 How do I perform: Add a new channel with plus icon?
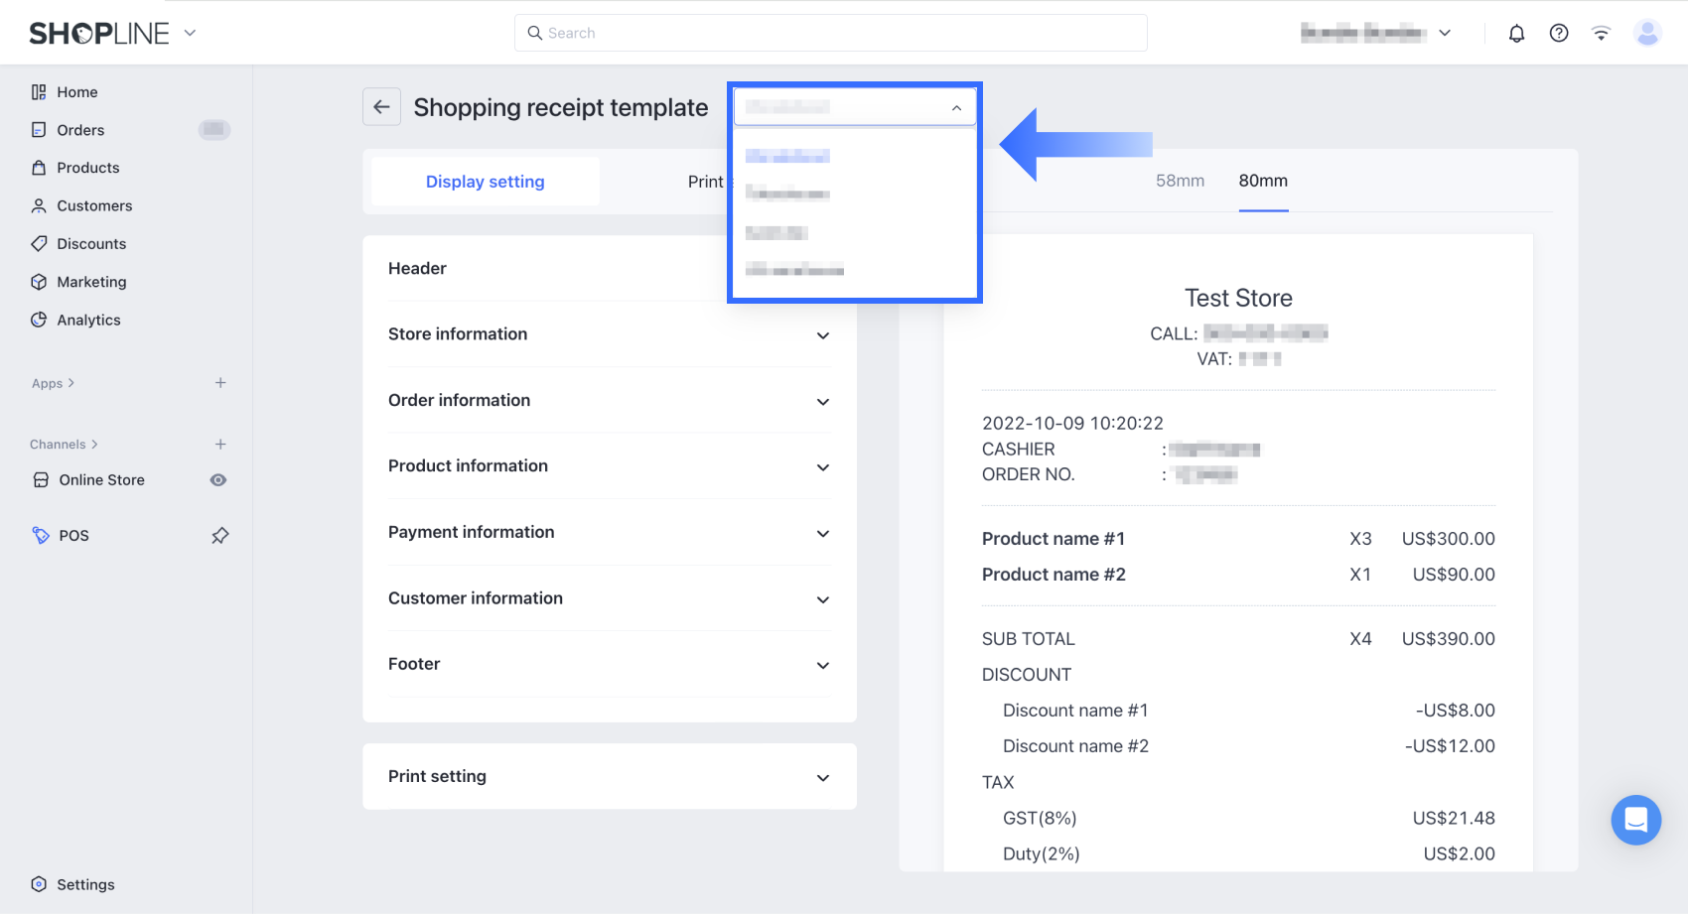tap(220, 445)
